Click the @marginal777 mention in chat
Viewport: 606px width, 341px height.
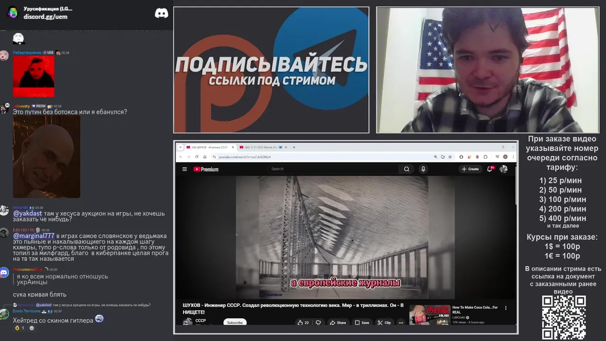(x=34, y=236)
